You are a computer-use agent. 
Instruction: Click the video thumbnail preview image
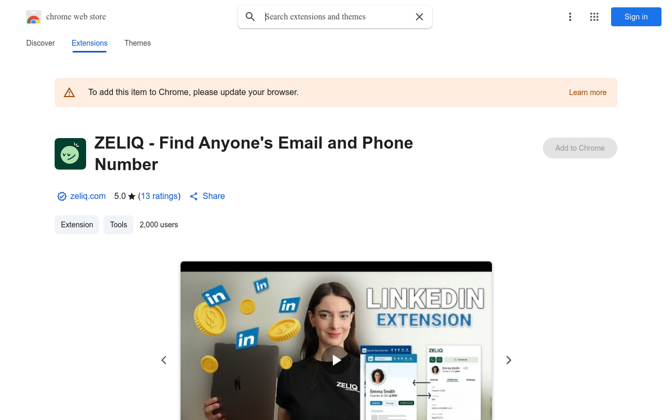(x=336, y=341)
